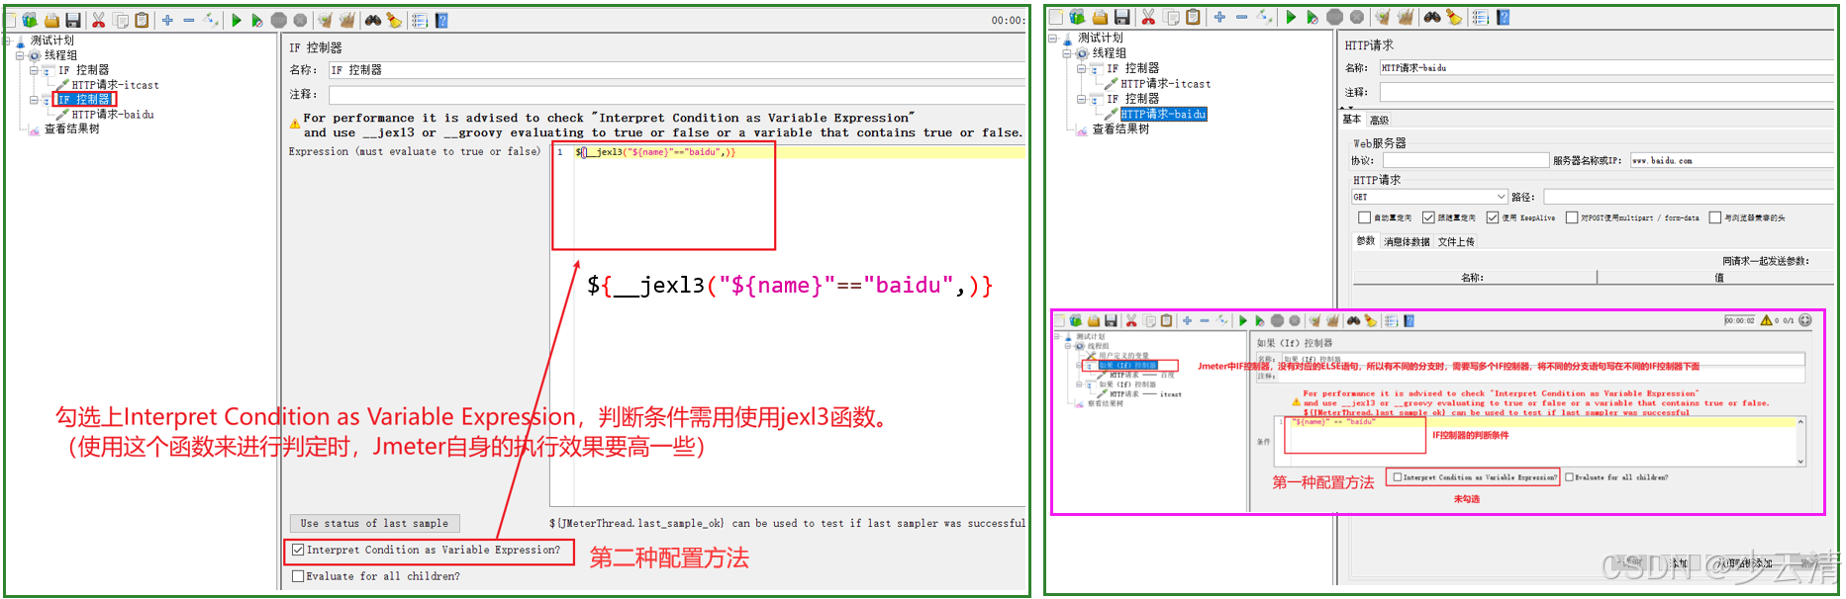Image resolution: width=1846 pixels, height=599 pixels.
Task: Collapse first IF 控制器 in left window tree
Action: (x=34, y=70)
